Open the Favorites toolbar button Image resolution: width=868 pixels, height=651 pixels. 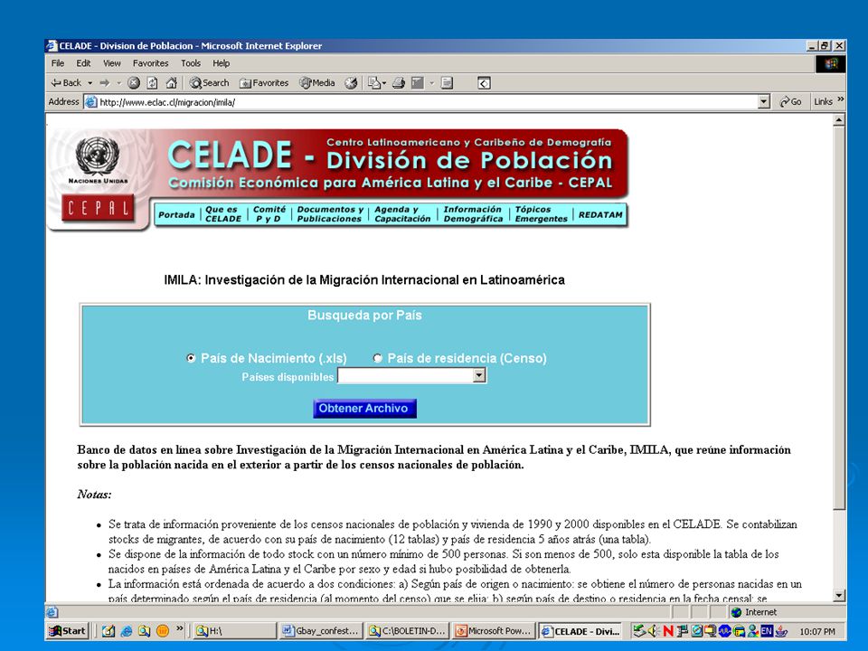click(x=264, y=83)
